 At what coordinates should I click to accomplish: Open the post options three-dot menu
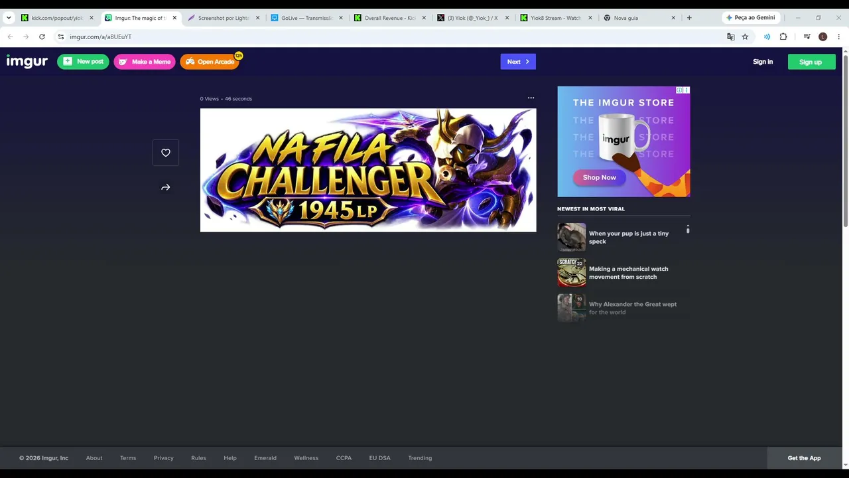531,98
